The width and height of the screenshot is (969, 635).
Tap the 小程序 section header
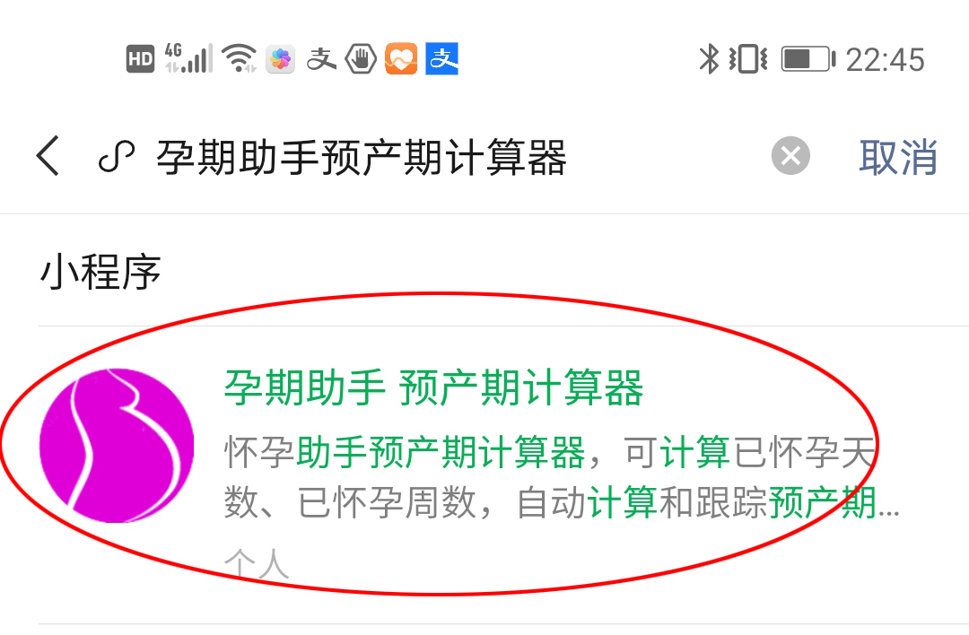100,272
